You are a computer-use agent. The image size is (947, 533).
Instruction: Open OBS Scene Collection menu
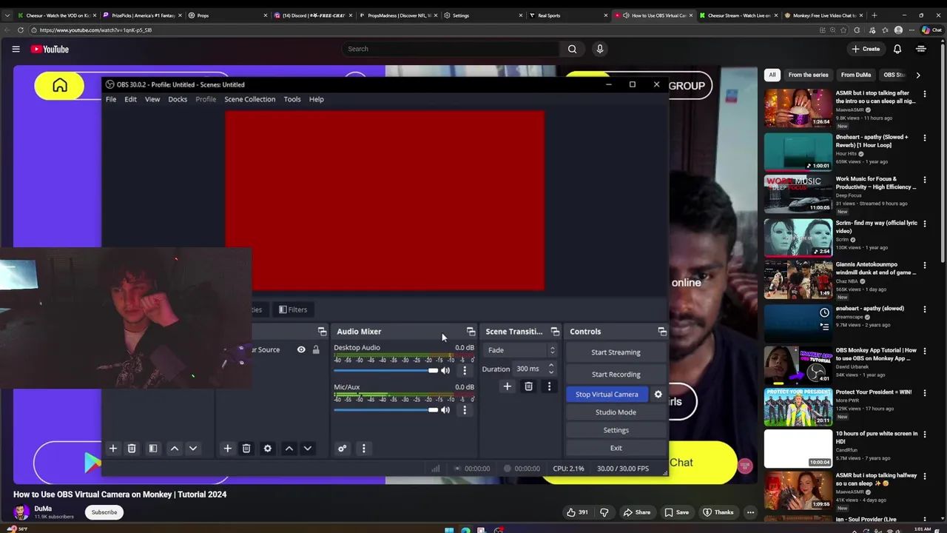coord(250,99)
